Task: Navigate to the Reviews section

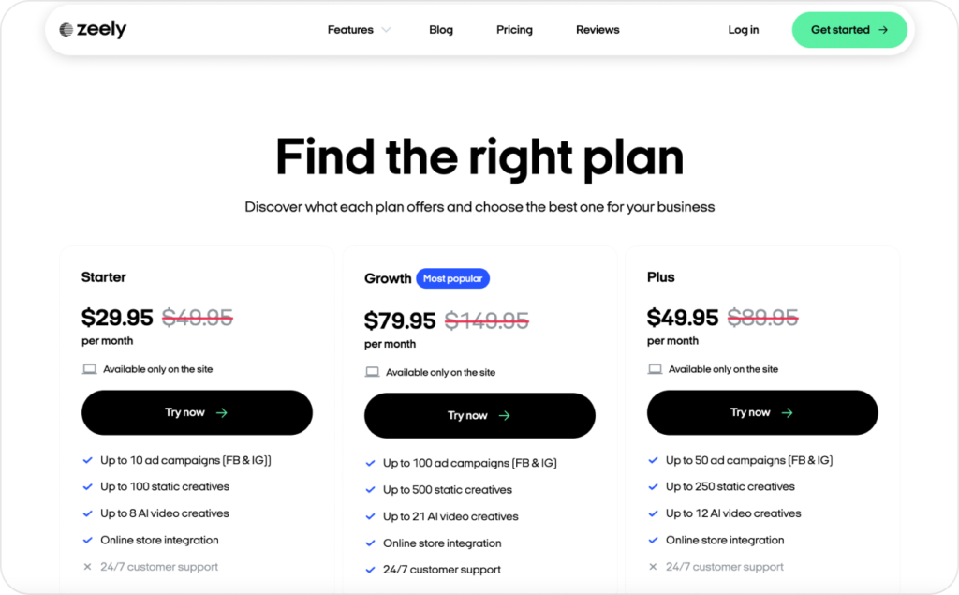Action: (597, 29)
